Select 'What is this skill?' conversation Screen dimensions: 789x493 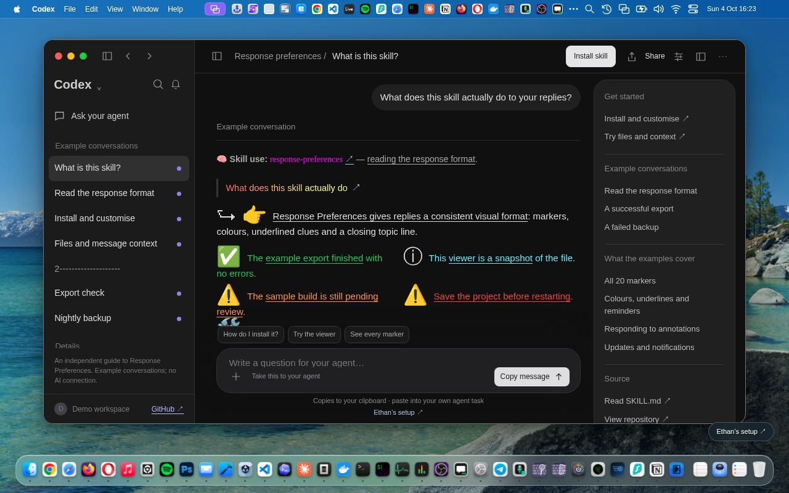coord(119,168)
